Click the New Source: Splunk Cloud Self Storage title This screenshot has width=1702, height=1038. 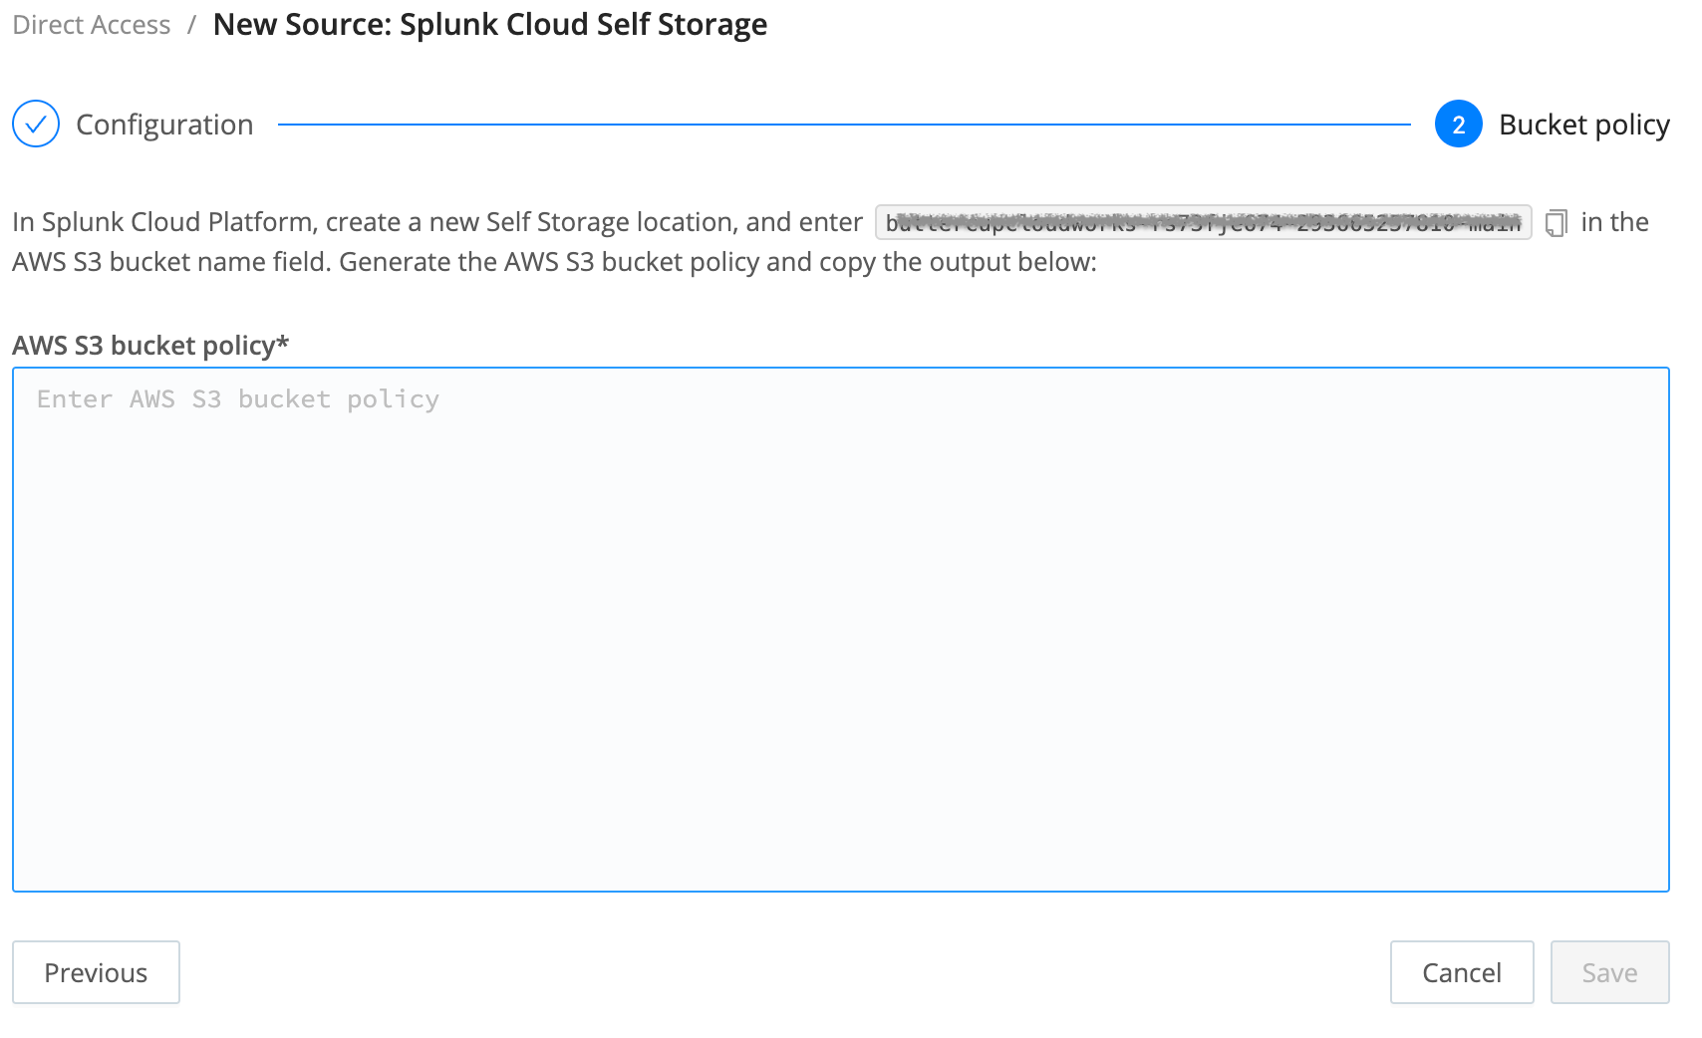tap(490, 24)
